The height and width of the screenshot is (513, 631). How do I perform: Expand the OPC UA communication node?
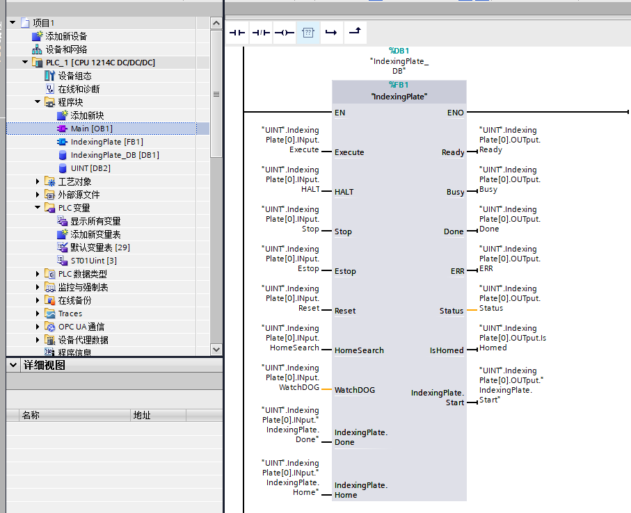point(38,327)
